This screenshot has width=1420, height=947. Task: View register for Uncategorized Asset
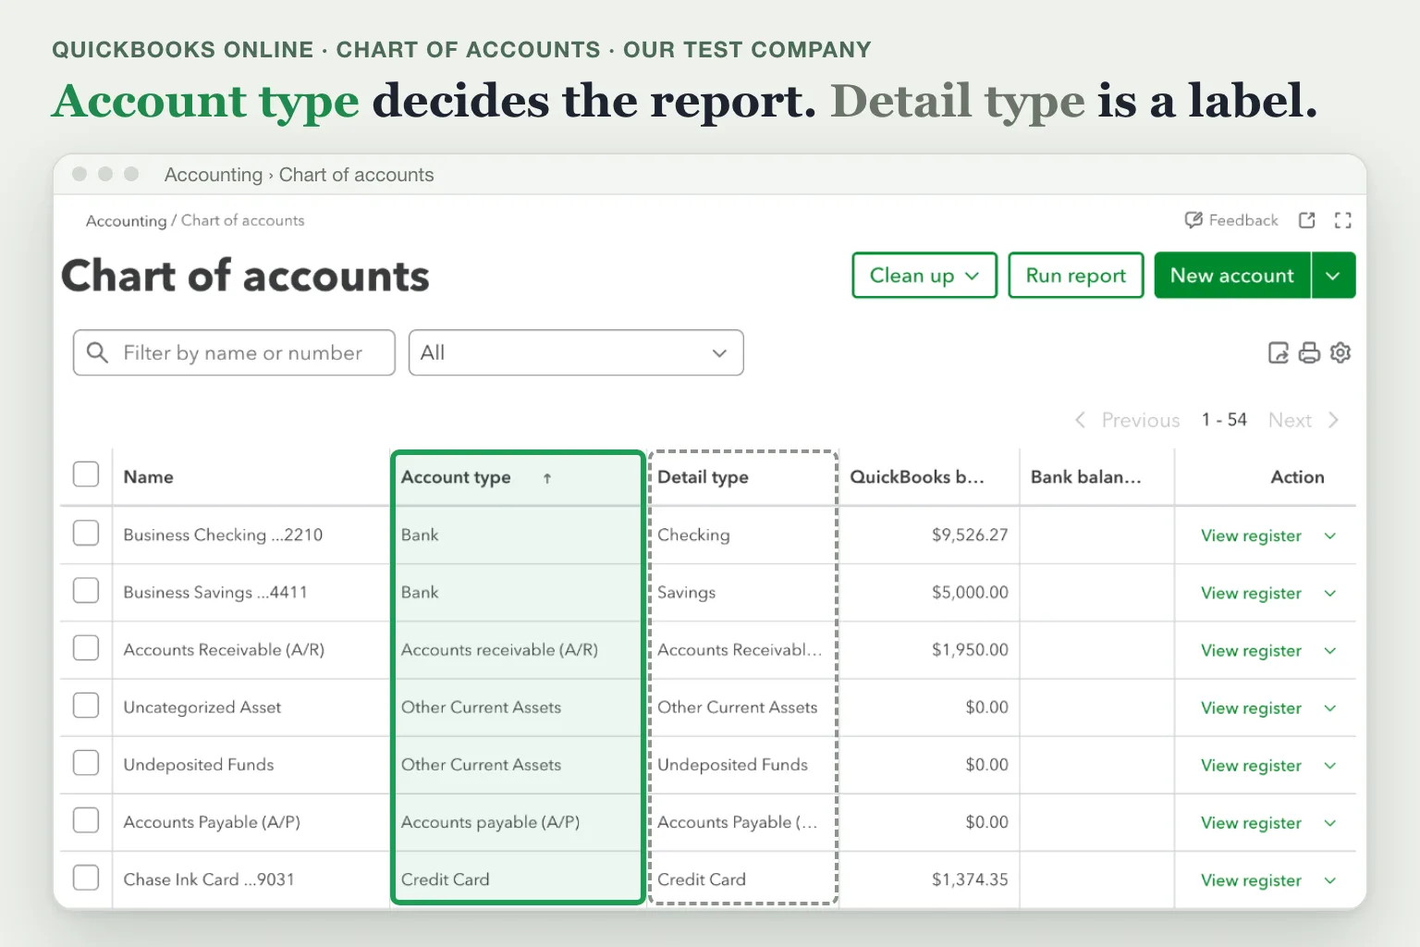coord(1251,708)
